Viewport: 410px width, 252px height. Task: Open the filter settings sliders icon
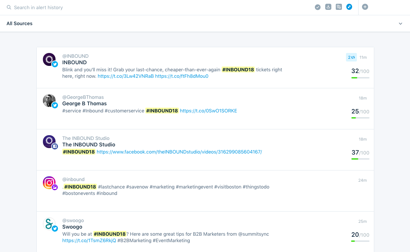[x=338, y=7]
